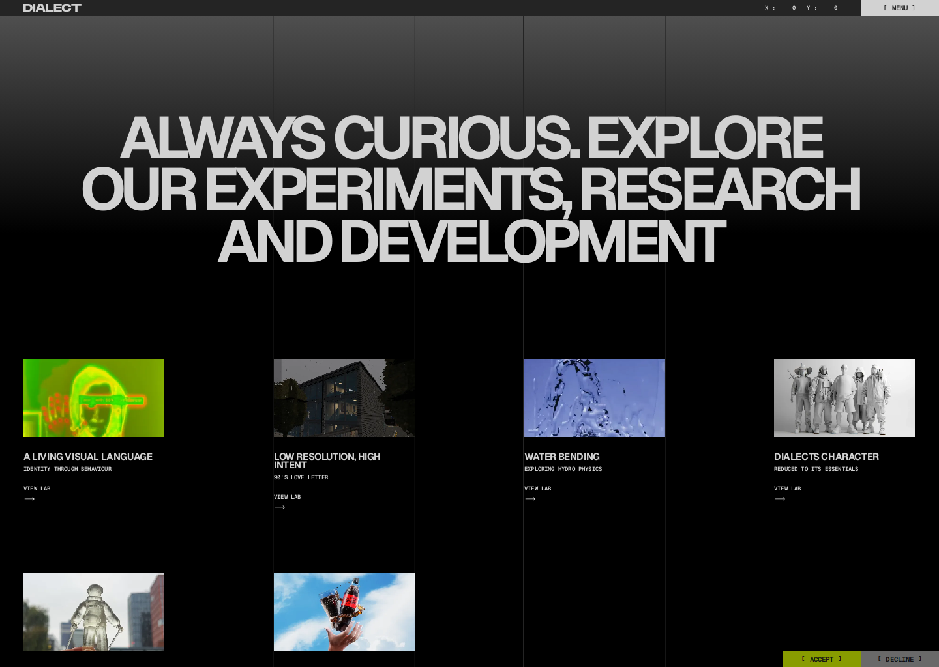Click View Lab under Water Bending
The image size is (939, 667).
click(x=537, y=489)
